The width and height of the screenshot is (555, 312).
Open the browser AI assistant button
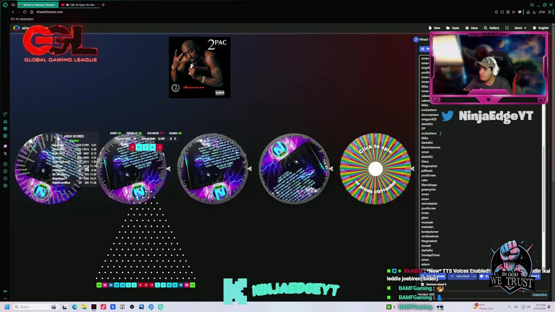[x=542, y=12]
